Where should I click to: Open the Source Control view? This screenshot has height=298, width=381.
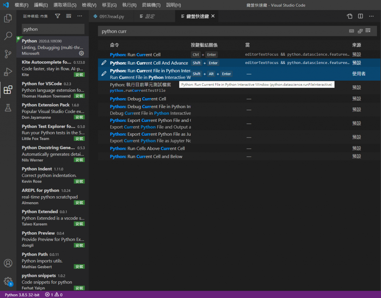(8, 54)
